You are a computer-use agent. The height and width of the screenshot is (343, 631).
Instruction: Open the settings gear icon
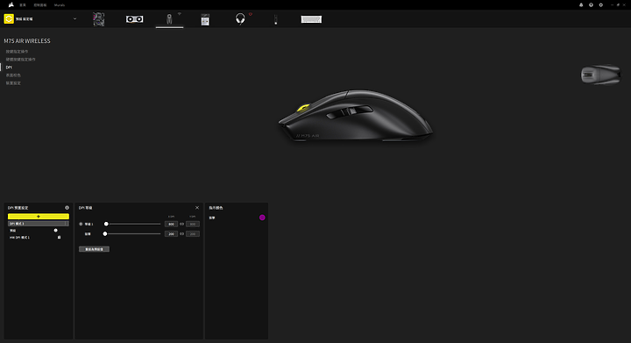tap(601, 5)
